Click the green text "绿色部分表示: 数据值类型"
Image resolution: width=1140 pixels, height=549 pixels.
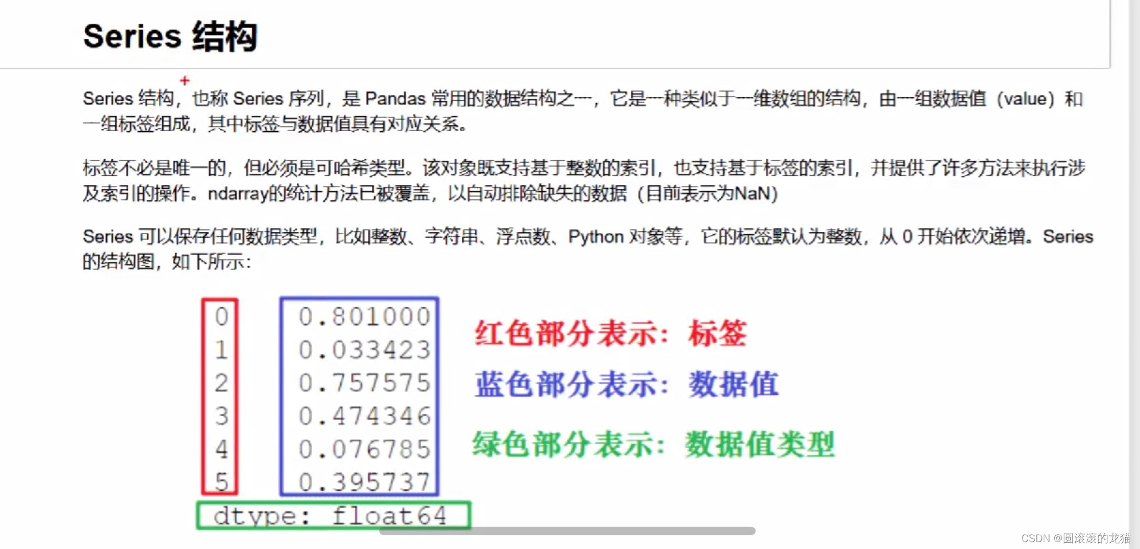654,444
